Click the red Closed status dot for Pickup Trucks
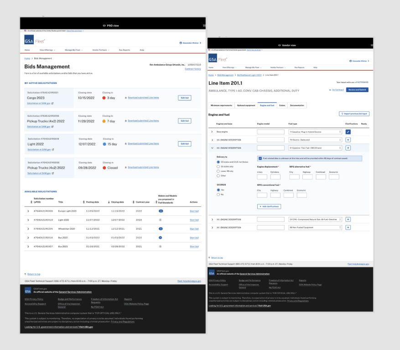The image size is (400, 350). [104, 167]
